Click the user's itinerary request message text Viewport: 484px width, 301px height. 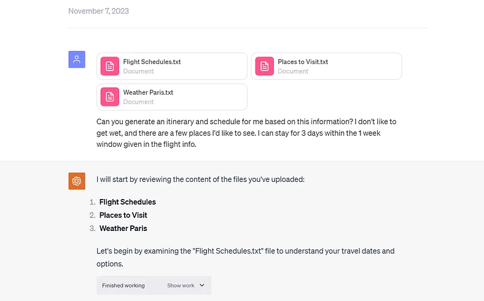(x=246, y=133)
